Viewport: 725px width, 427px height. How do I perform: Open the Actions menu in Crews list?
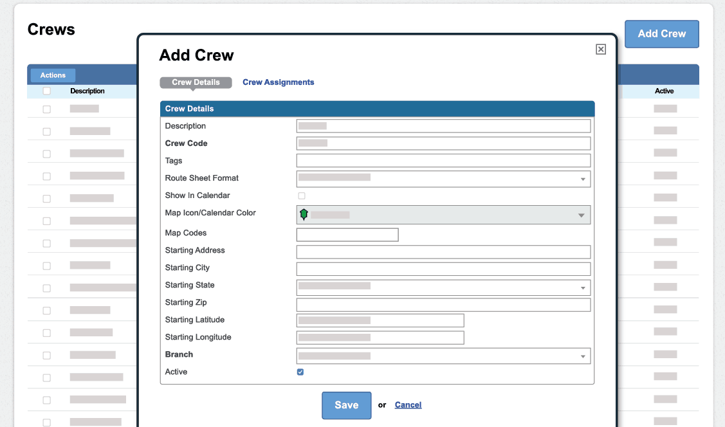click(x=53, y=75)
